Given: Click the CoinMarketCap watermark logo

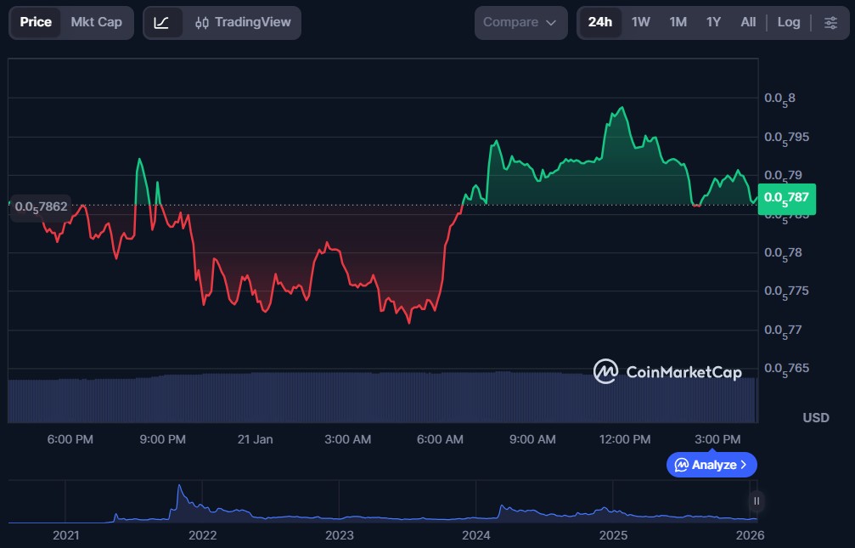Looking at the screenshot, I should click(605, 371).
